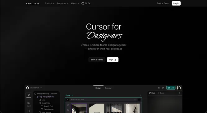
Task: Add a new chat with plus icon
Action: (180, 93)
